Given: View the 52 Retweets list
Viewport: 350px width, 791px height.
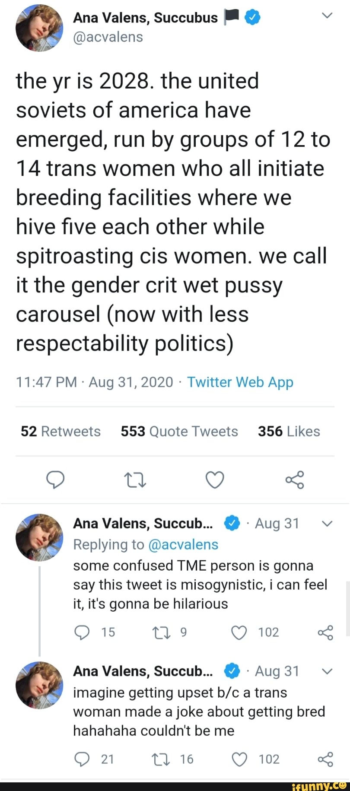Looking at the screenshot, I should coord(60,431).
